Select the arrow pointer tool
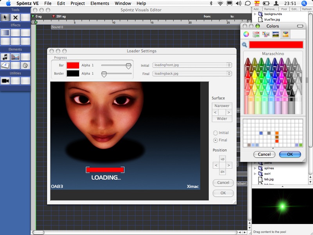The image size is (313, 235). point(5,17)
